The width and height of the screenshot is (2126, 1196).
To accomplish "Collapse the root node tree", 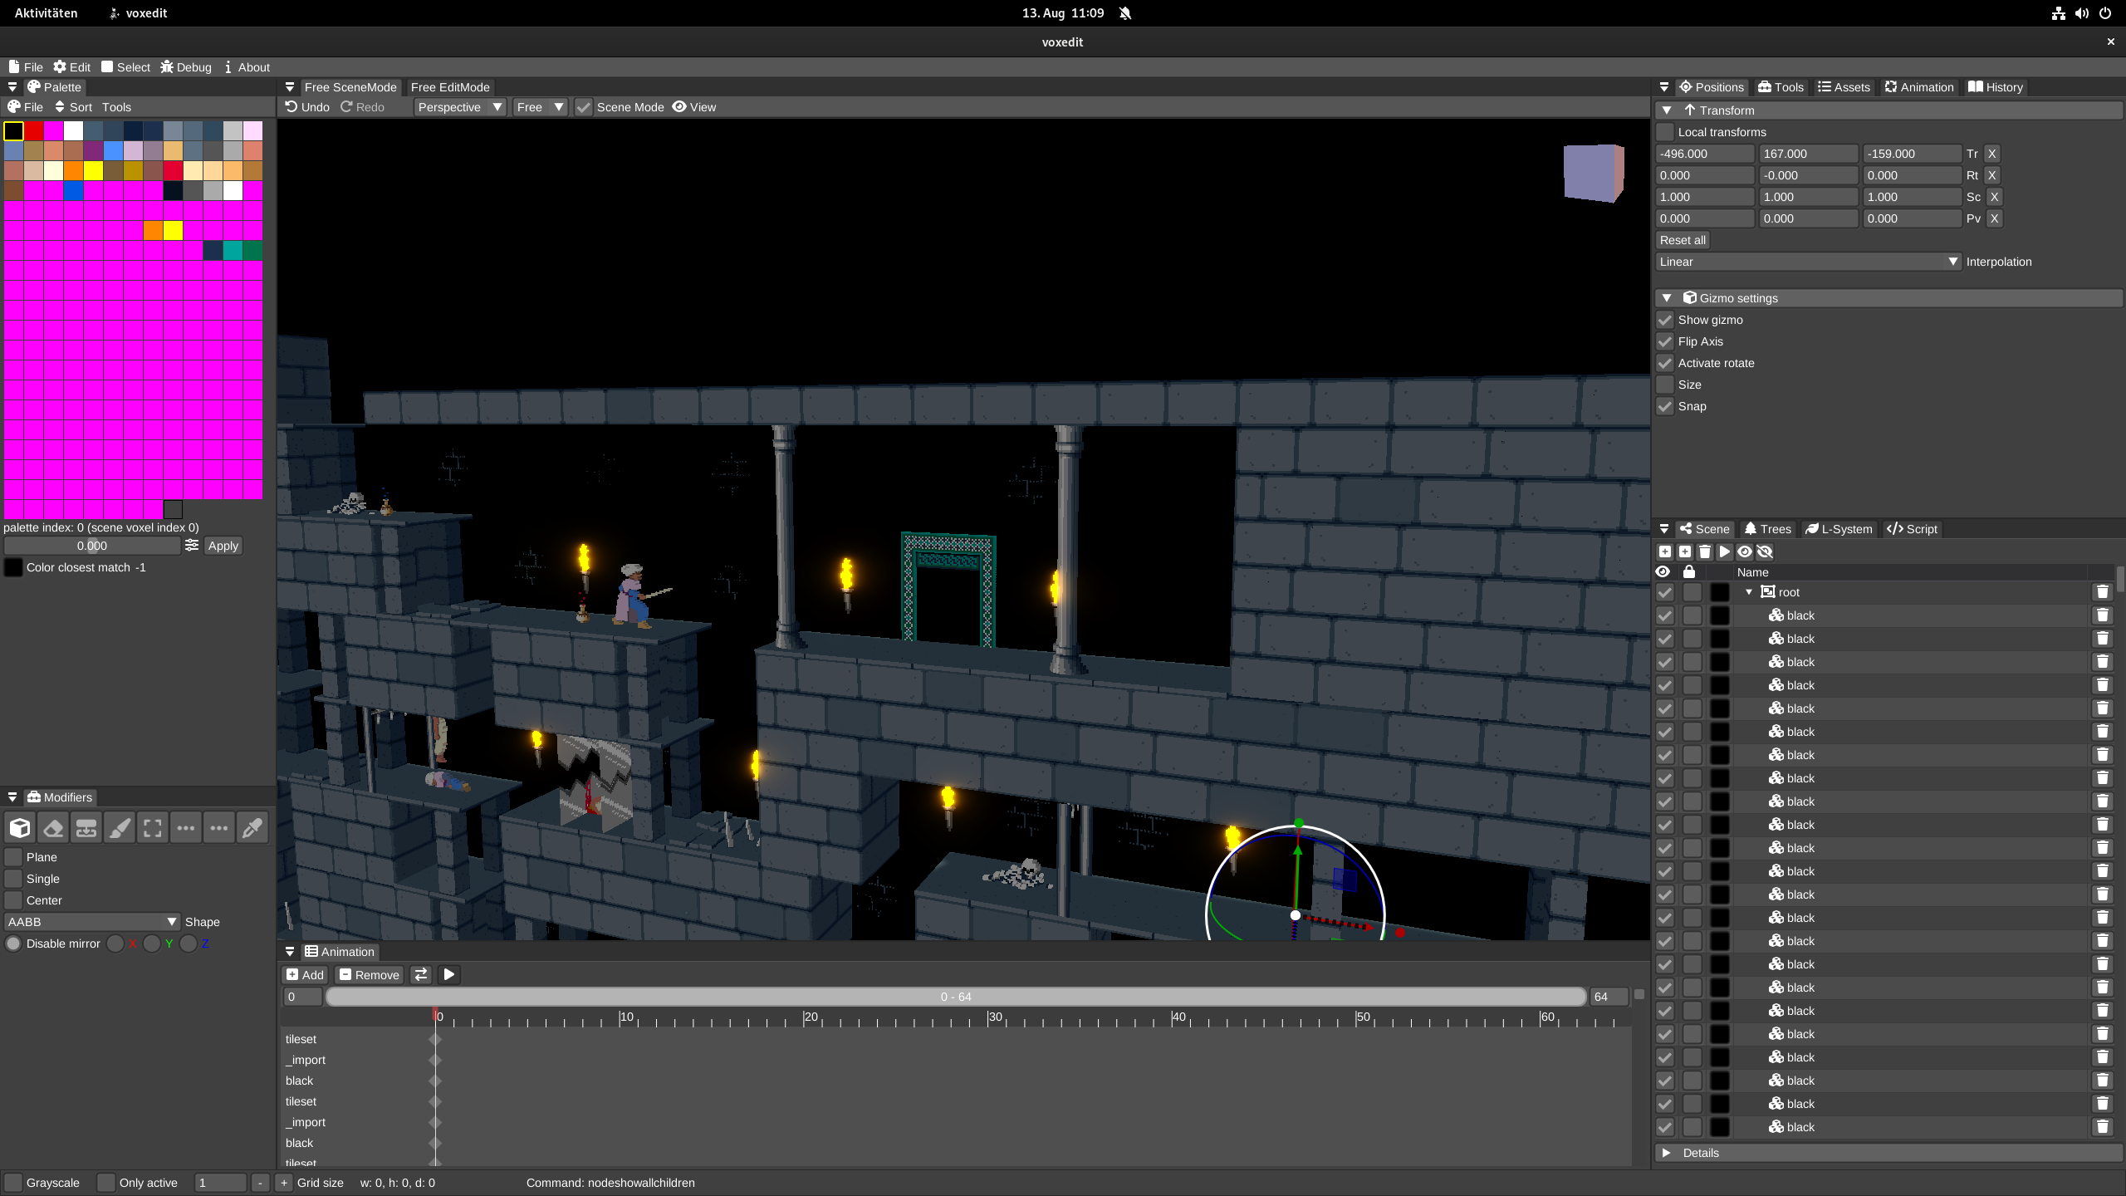I will 1749,592.
